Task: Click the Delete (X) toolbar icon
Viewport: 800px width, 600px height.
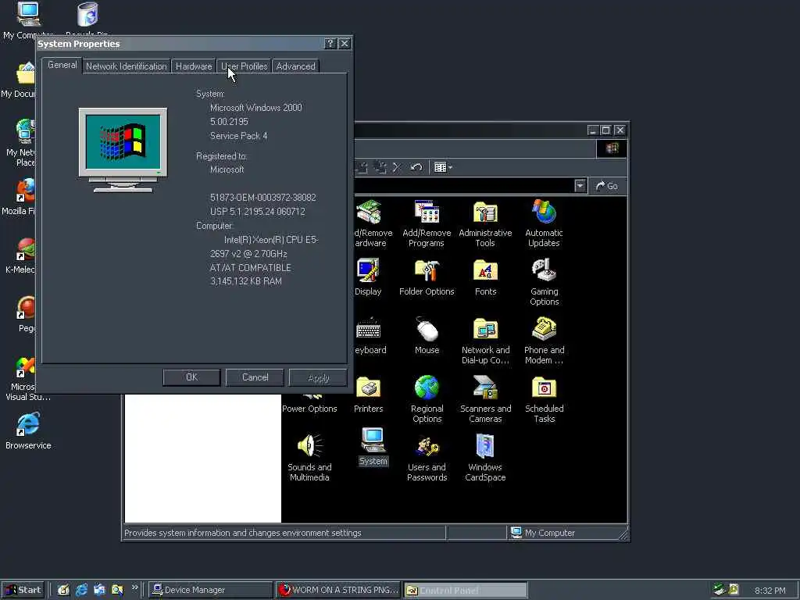Action: coord(397,167)
